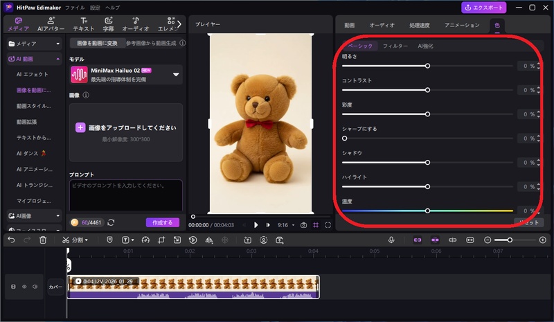Toggle track visibility eye icon

coord(24,287)
